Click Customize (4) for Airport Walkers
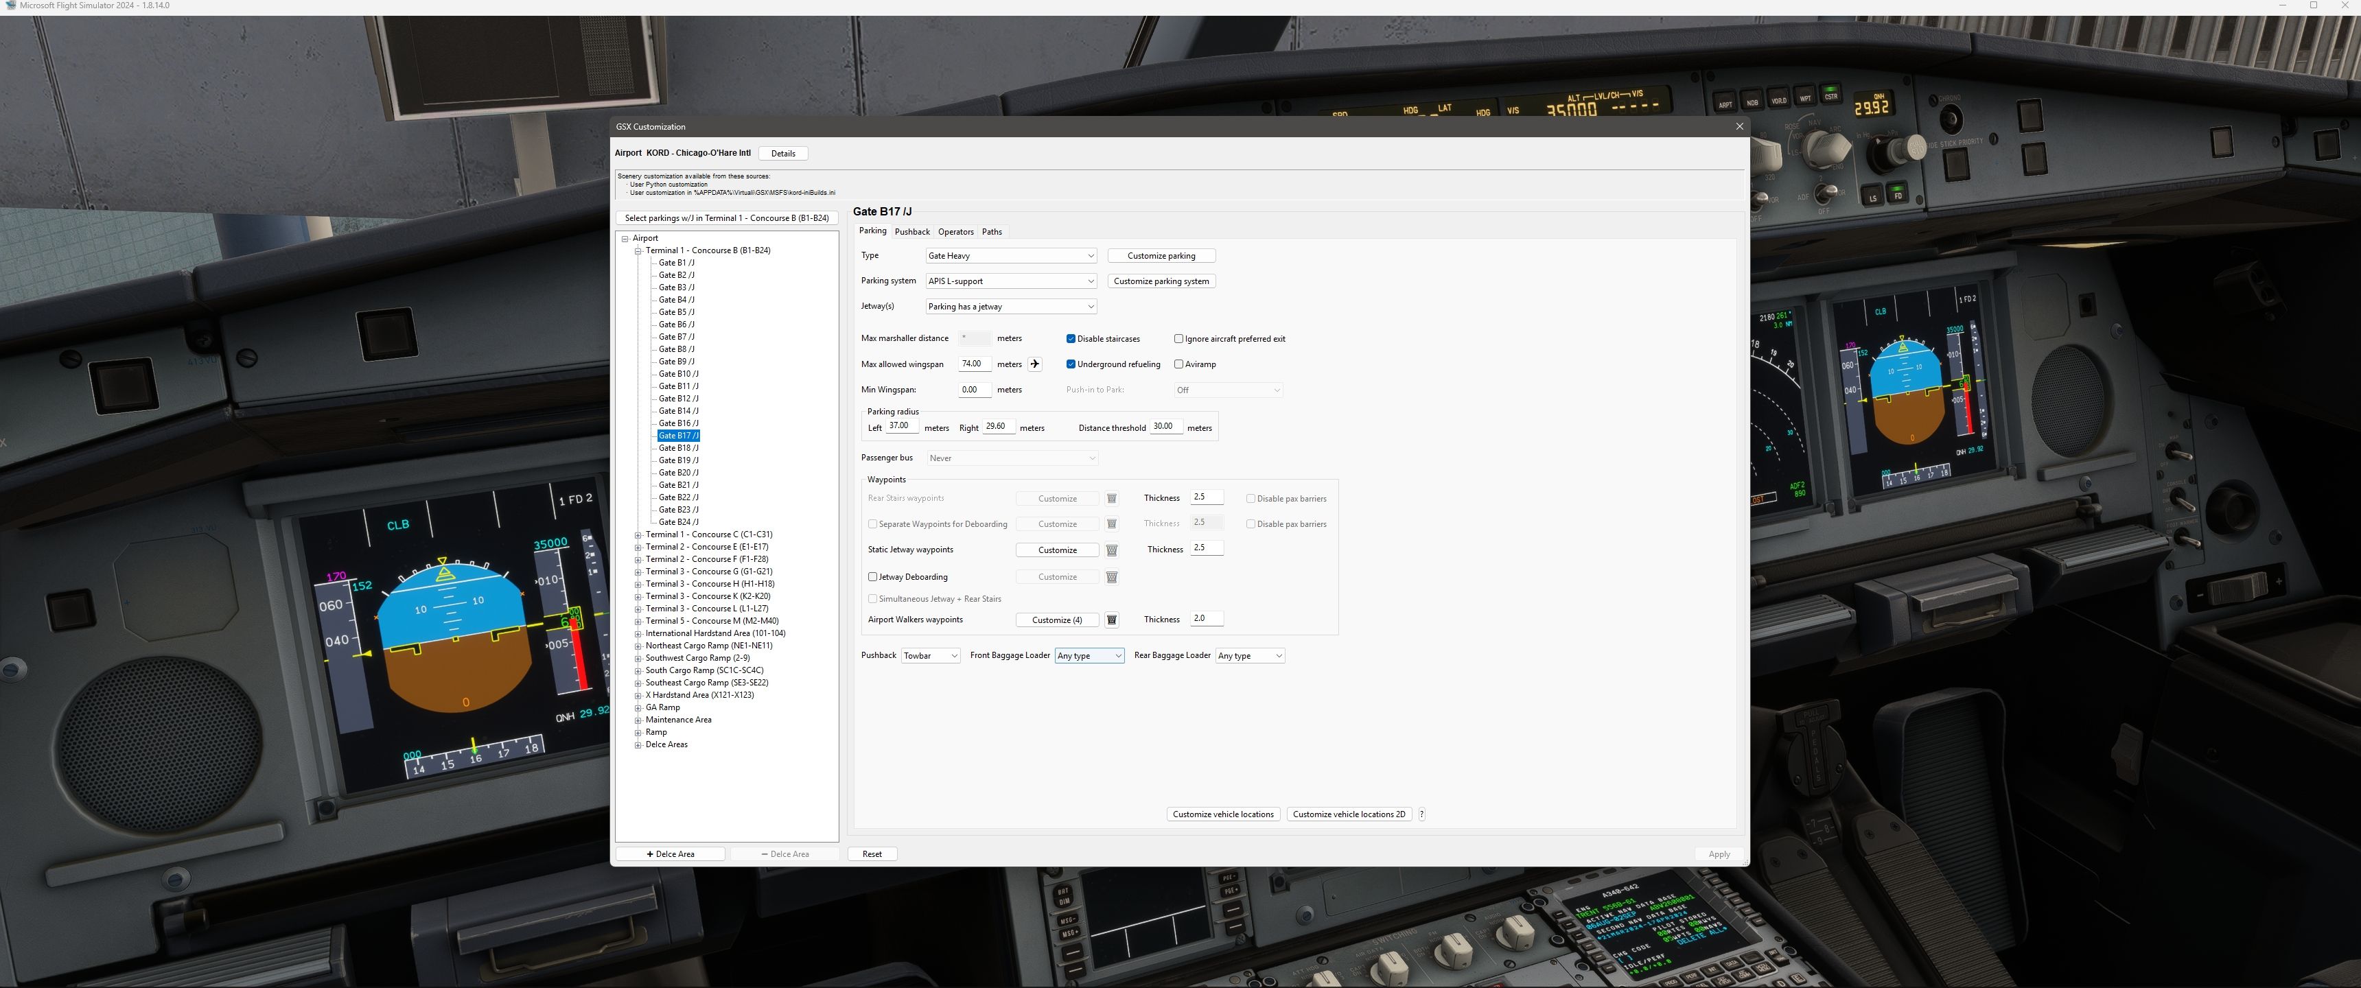The image size is (2361, 988). tap(1057, 620)
